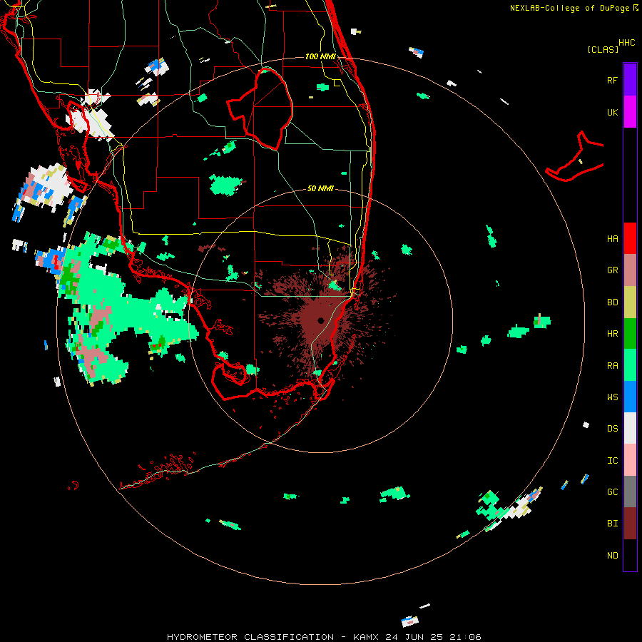Click the ND black legend swatch

pos(630,555)
